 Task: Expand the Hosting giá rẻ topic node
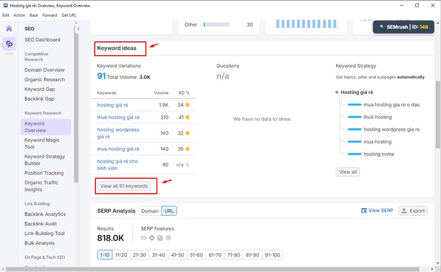(x=337, y=92)
